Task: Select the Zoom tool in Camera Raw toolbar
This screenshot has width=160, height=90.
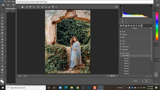Action: click(x=19, y=7)
